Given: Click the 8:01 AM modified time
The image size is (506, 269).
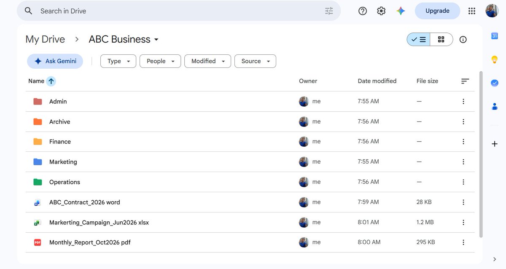Looking at the screenshot, I should (368, 222).
